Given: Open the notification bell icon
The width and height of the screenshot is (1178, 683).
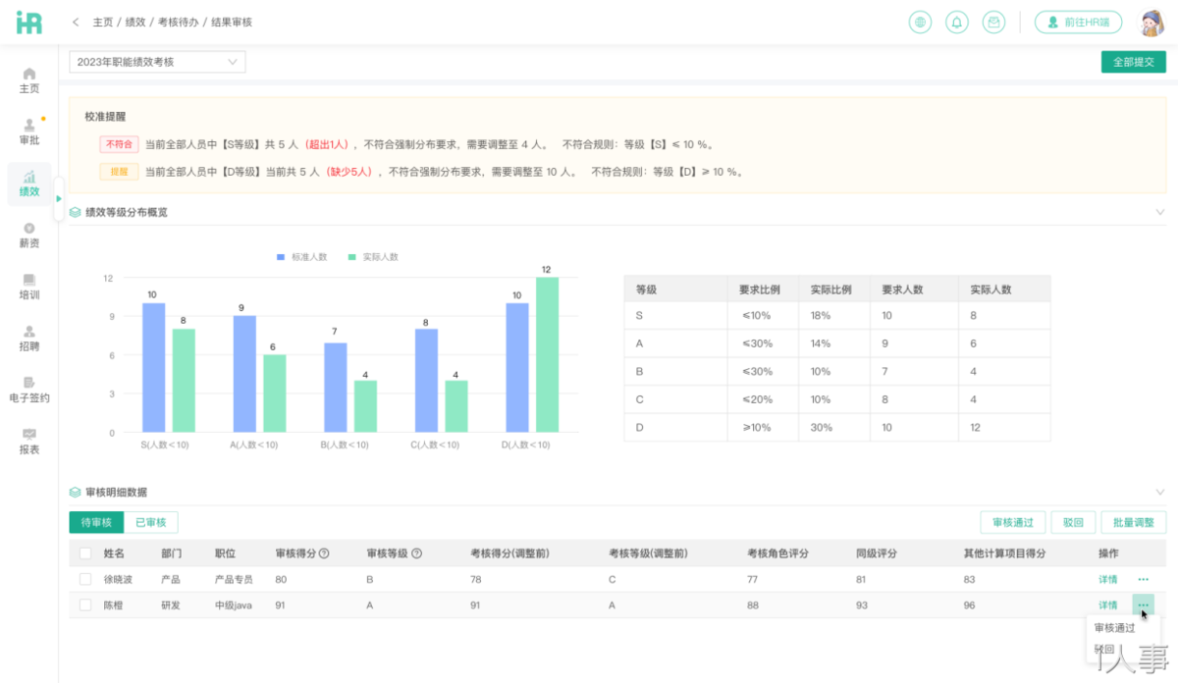Looking at the screenshot, I should (x=956, y=22).
